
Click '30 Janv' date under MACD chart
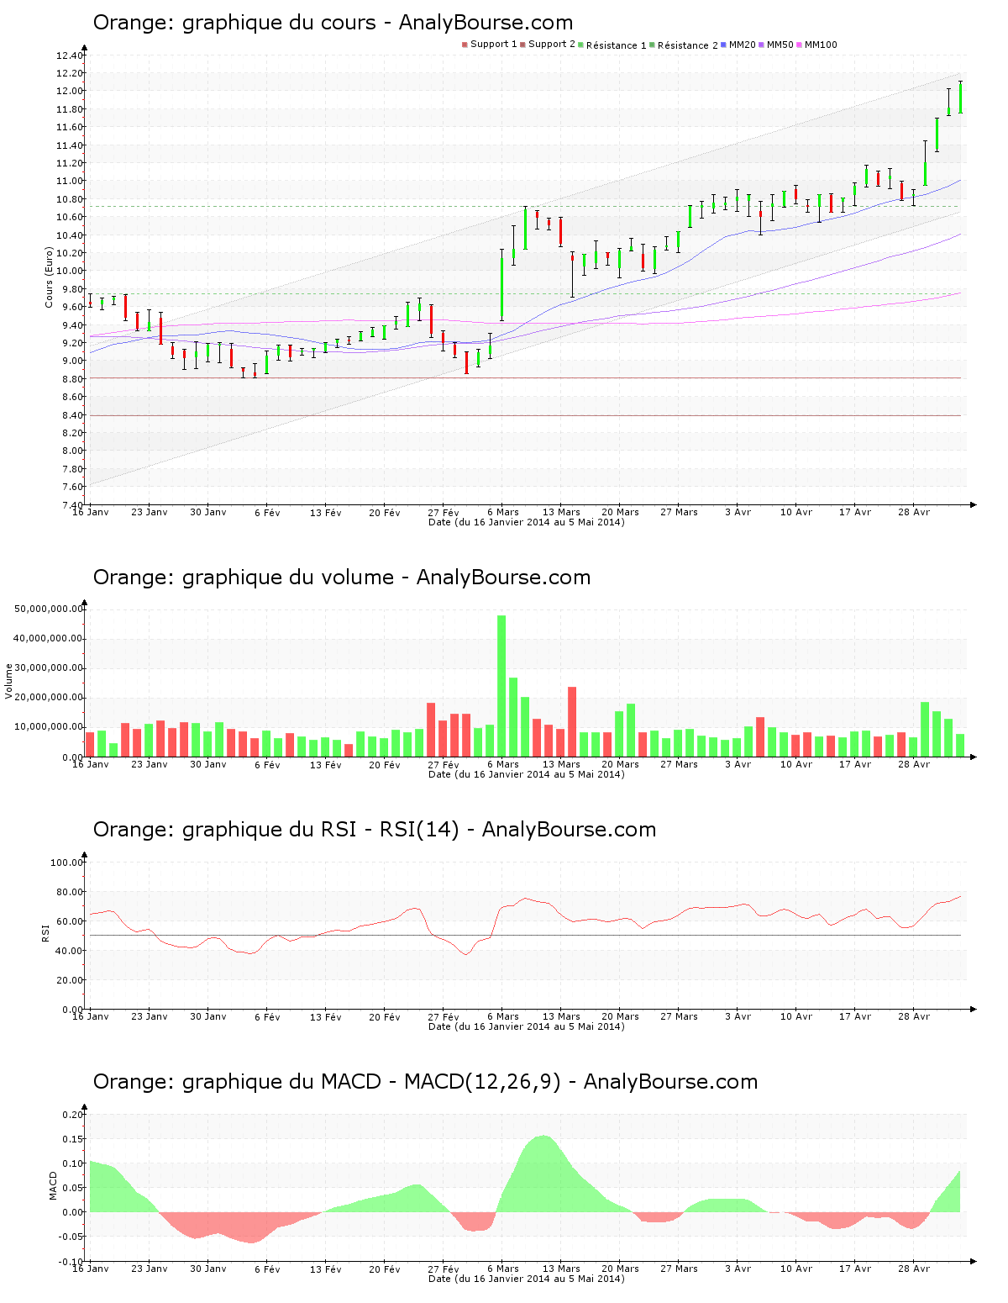pyautogui.click(x=208, y=1269)
